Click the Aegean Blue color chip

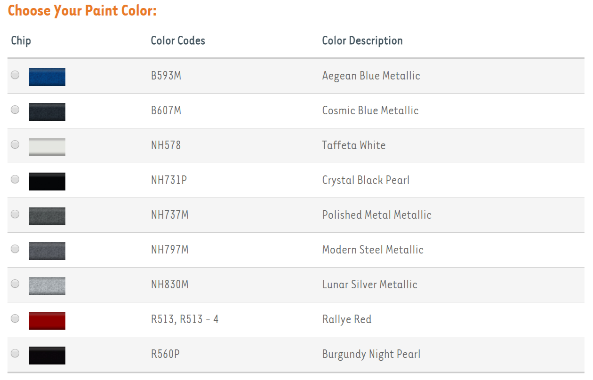pyautogui.click(x=47, y=77)
